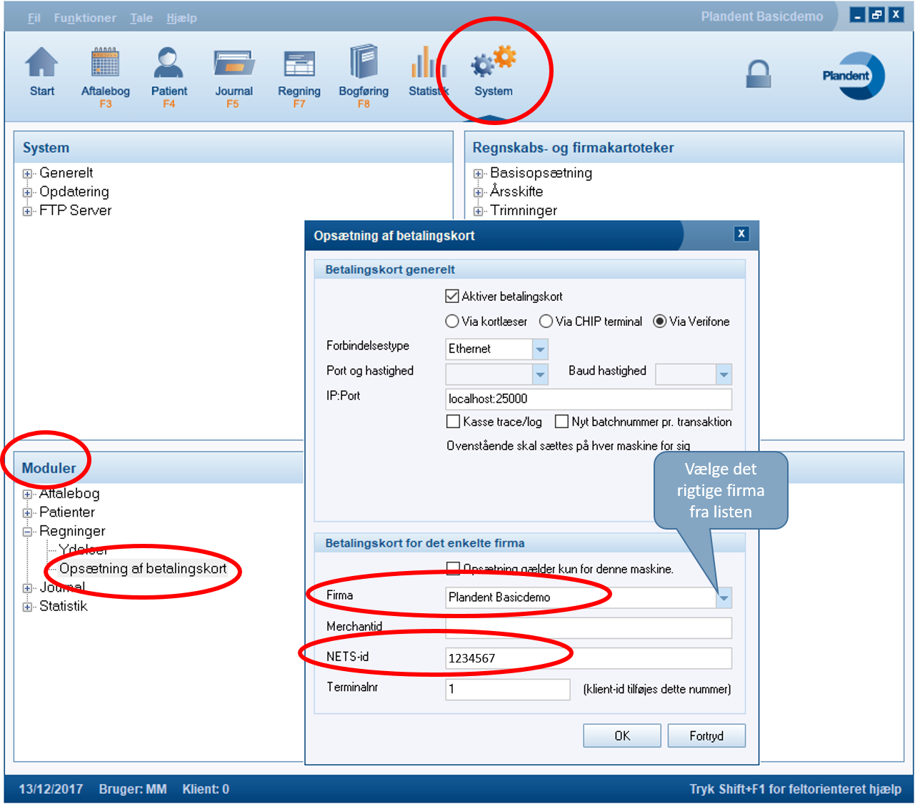Open the Aftalebog calendar icon

pos(105,65)
